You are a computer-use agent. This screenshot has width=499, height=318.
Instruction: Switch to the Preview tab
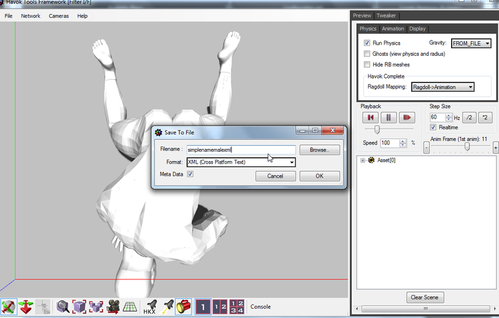362,15
